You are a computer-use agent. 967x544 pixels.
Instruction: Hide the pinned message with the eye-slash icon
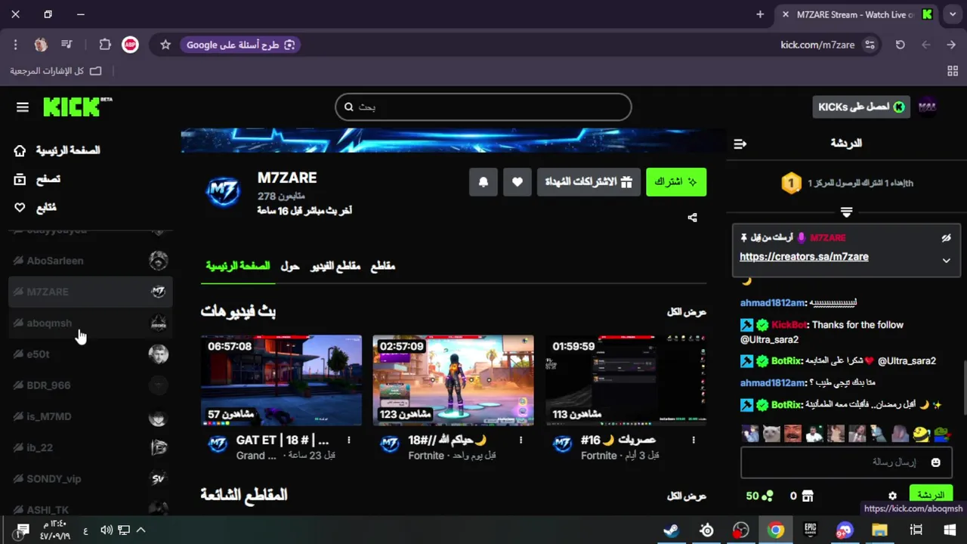pos(946,238)
